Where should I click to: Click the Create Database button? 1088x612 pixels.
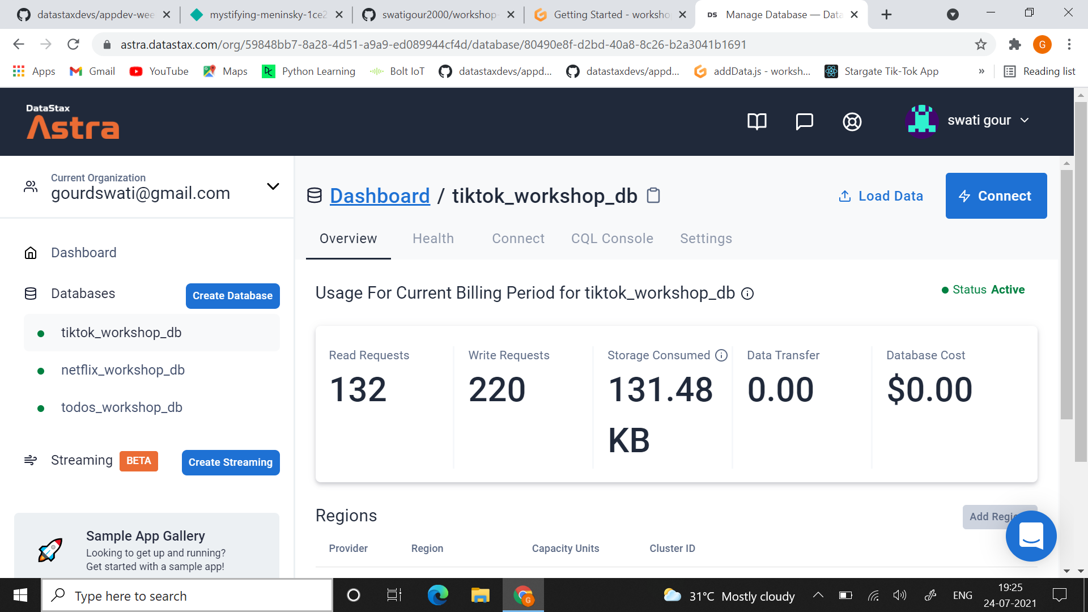click(232, 296)
